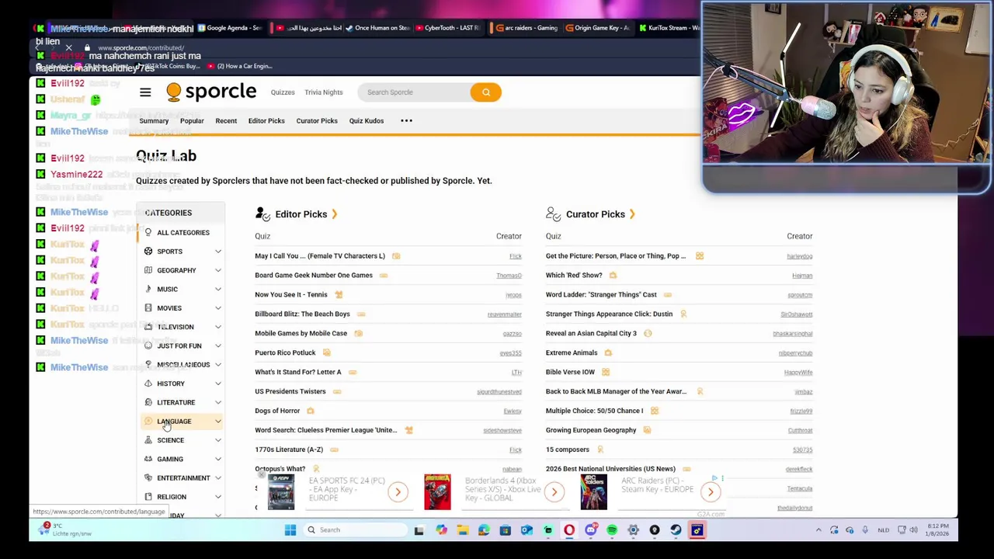Open Spotify from the taskbar
994x559 pixels.
click(x=612, y=530)
